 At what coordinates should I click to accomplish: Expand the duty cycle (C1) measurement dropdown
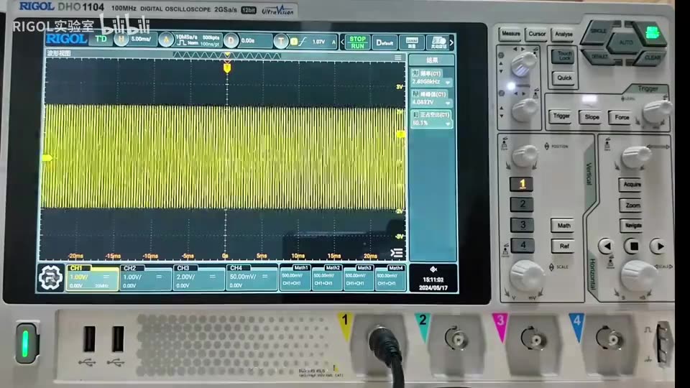(448, 124)
